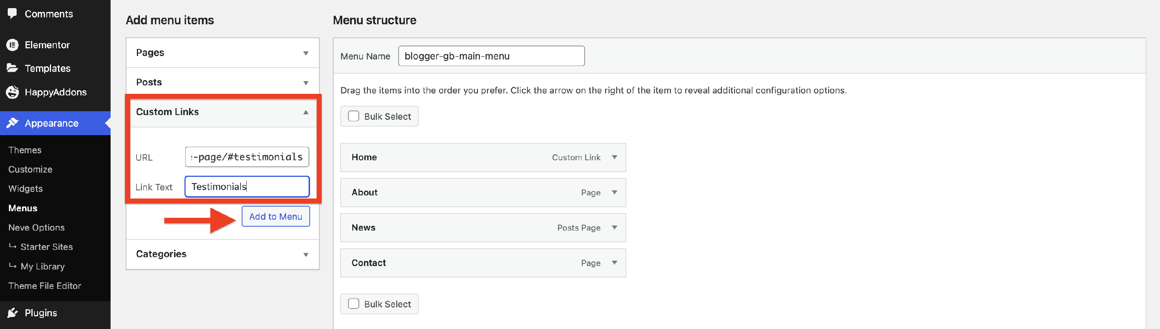Image resolution: width=1160 pixels, height=329 pixels.
Task: Click the Add to Menu button
Action: (x=276, y=217)
